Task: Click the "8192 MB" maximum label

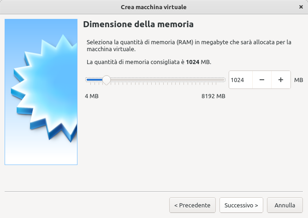Action: point(213,96)
